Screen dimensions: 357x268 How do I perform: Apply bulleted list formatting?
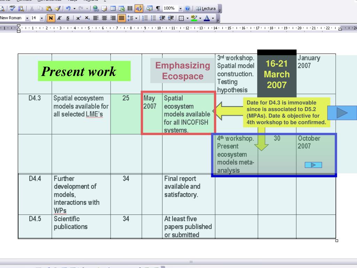pyautogui.click(x=153, y=18)
